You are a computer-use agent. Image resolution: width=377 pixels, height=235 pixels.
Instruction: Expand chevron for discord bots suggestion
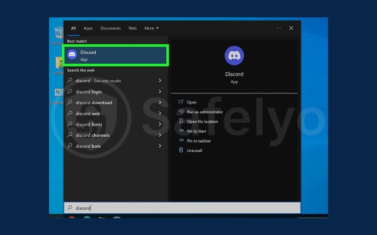point(160,146)
